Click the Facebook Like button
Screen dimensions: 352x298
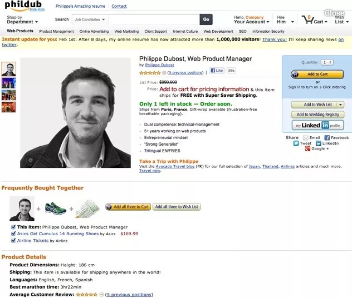(x=217, y=71)
